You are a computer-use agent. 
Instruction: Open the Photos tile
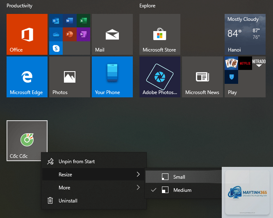(x=70, y=77)
